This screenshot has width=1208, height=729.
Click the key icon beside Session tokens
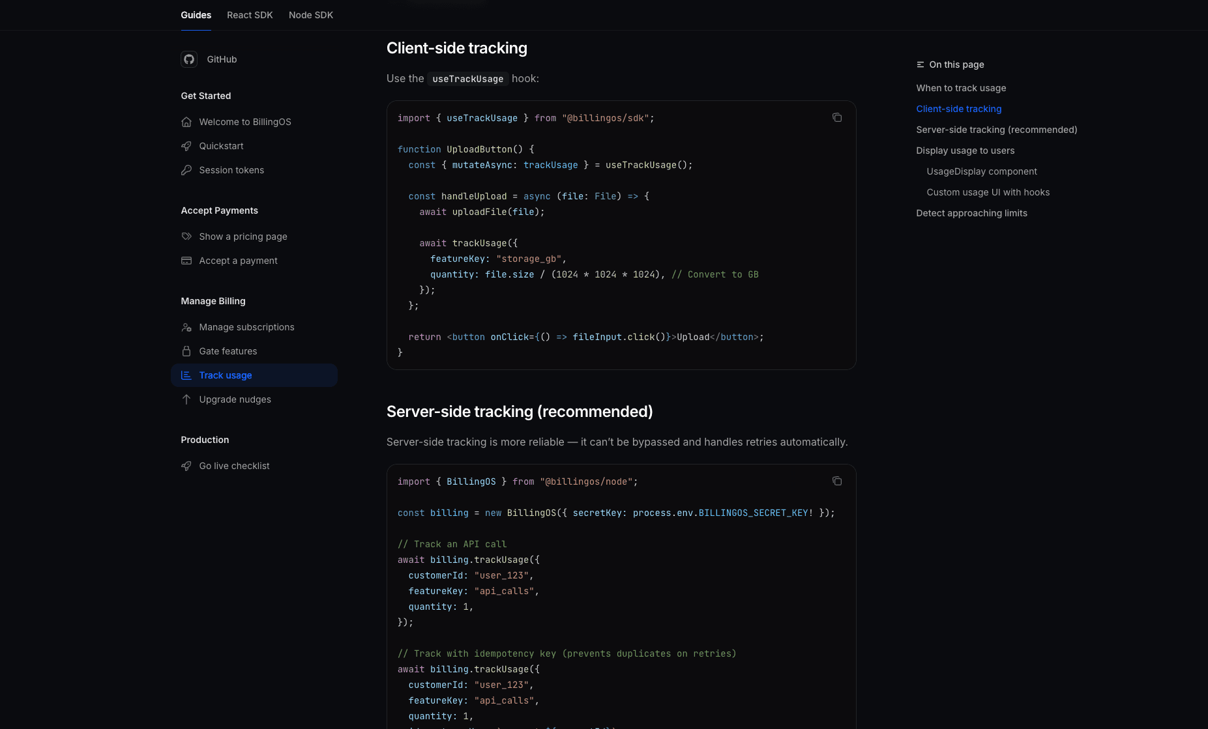[x=186, y=170]
